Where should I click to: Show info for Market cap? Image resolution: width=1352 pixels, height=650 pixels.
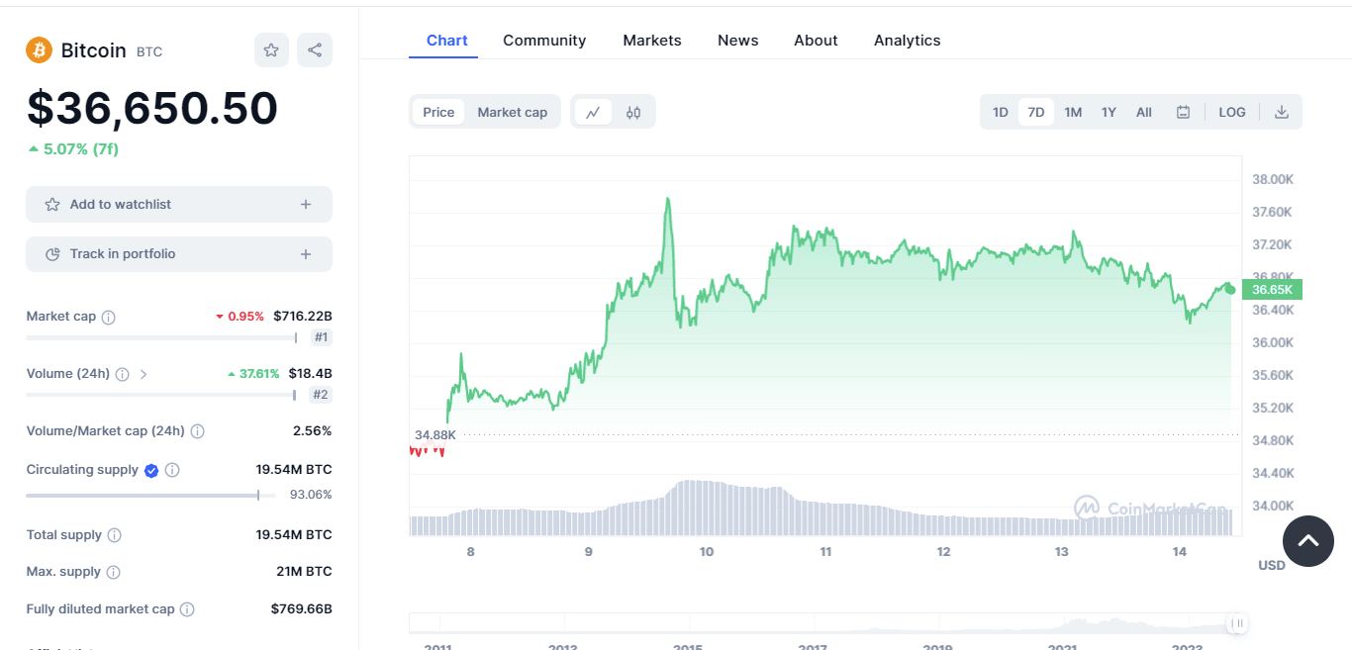point(109,318)
